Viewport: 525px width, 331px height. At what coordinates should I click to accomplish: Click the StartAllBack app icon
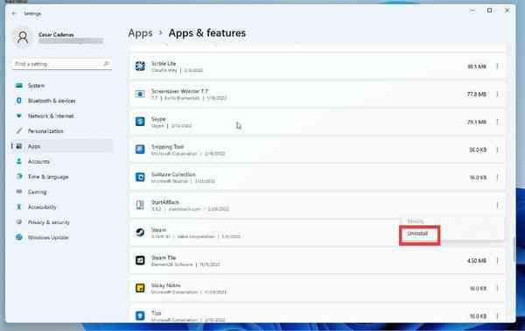pyautogui.click(x=140, y=205)
